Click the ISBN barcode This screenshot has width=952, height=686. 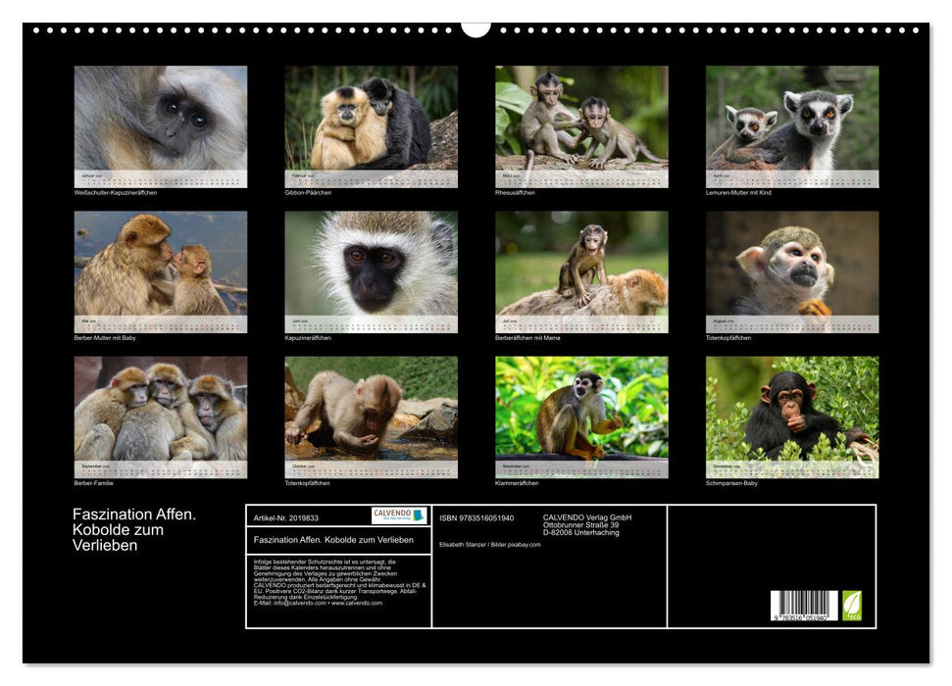(804, 606)
